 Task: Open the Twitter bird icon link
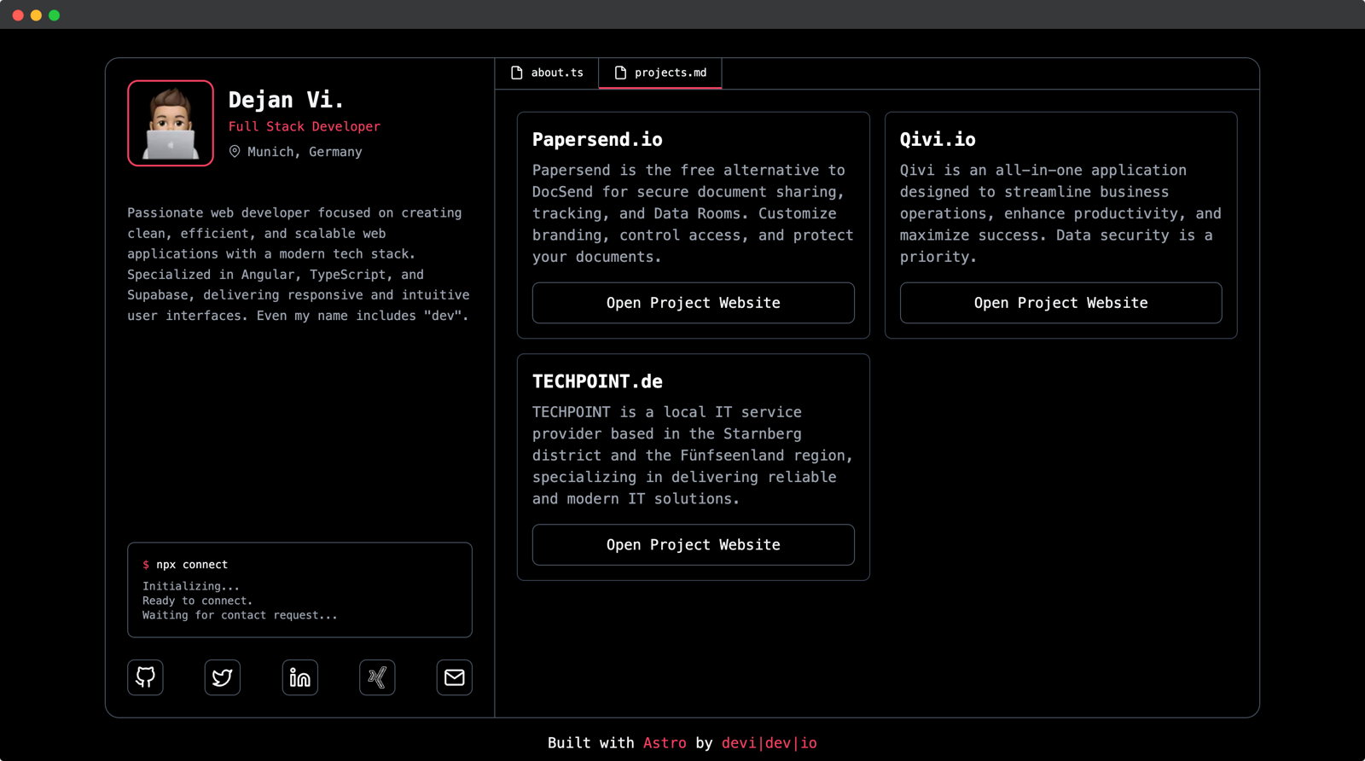[223, 677]
